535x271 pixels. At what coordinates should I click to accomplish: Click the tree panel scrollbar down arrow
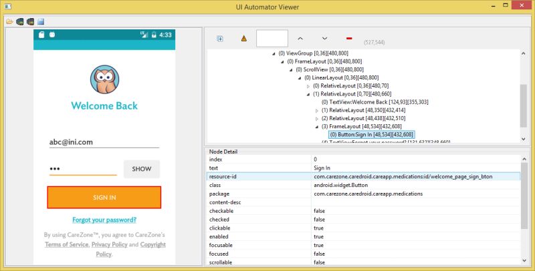tap(524, 139)
